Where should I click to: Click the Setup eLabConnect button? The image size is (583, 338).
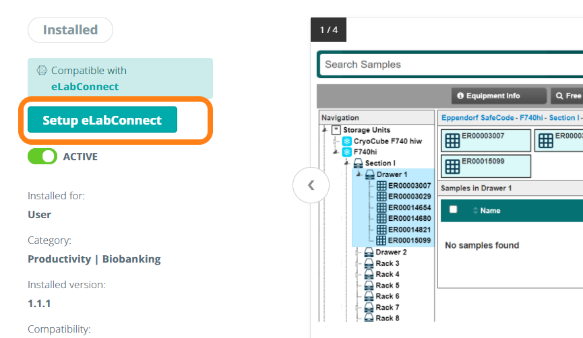[x=102, y=121]
